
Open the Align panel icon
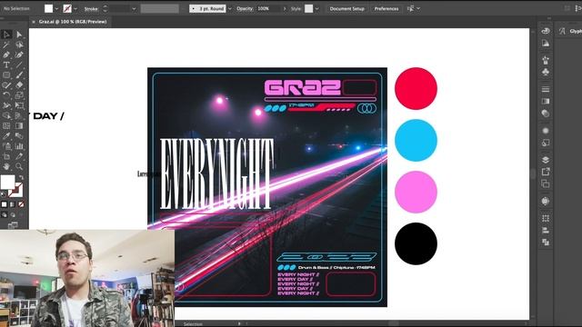546,230
